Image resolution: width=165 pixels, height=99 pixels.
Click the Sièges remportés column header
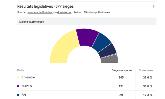tap(122, 70)
